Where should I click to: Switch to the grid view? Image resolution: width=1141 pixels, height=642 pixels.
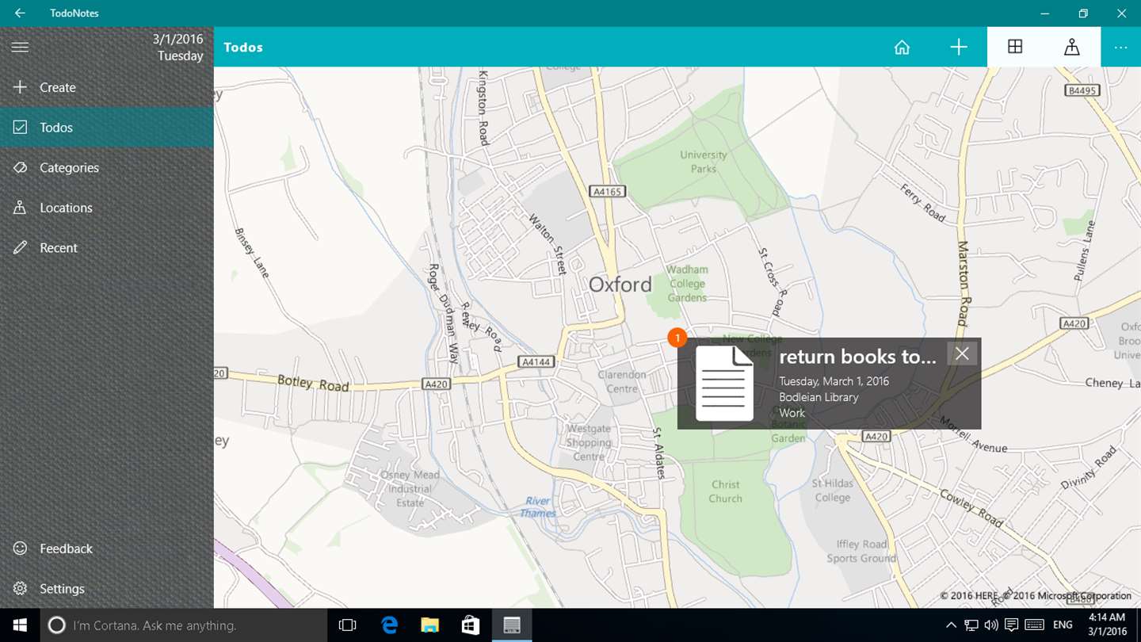pyautogui.click(x=1015, y=48)
